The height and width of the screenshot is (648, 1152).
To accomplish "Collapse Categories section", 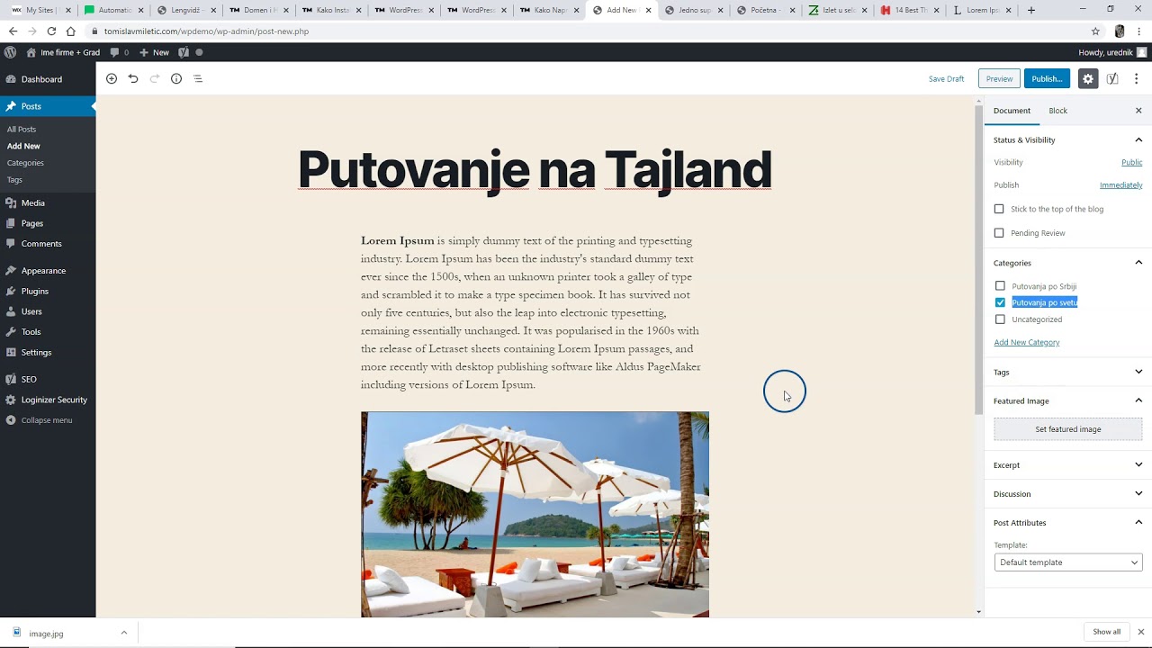I will pyautogui.click(x=1067, y=263).
